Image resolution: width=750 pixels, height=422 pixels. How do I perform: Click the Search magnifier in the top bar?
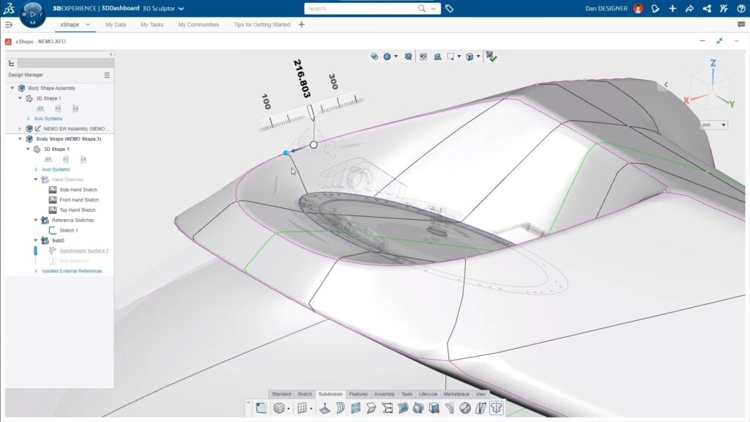coord(421,9)
